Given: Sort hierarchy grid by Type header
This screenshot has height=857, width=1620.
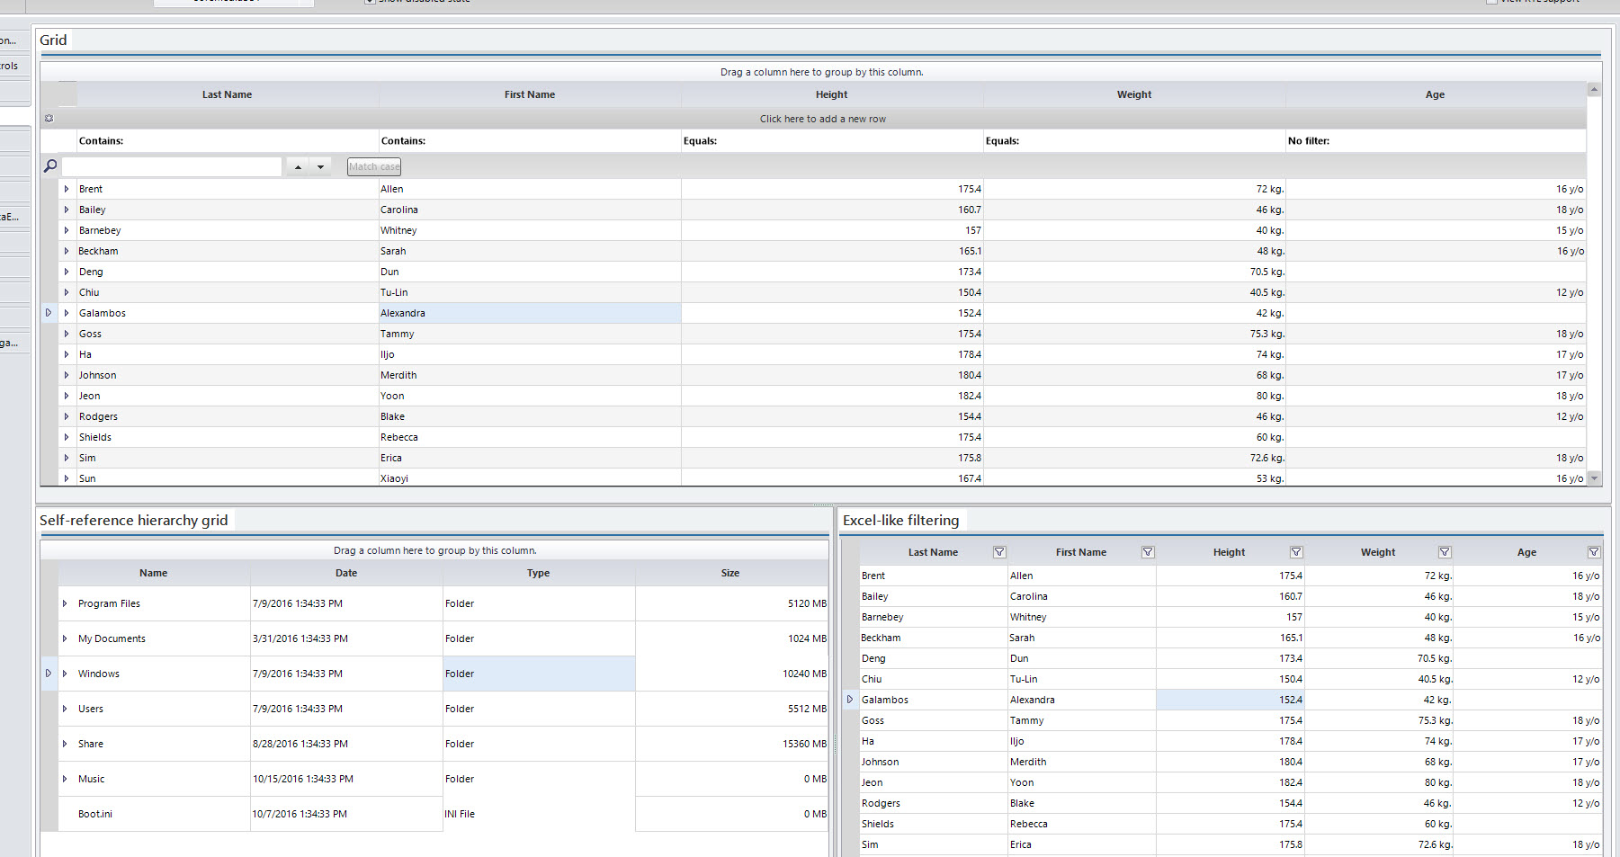Looking at the screenshot, I should point(539,573).
